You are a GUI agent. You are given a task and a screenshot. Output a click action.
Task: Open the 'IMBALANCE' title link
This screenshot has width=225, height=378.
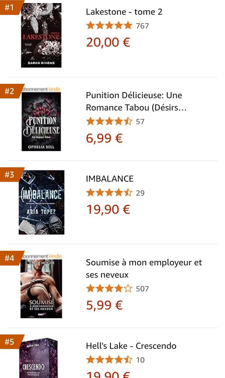[110, 179]
